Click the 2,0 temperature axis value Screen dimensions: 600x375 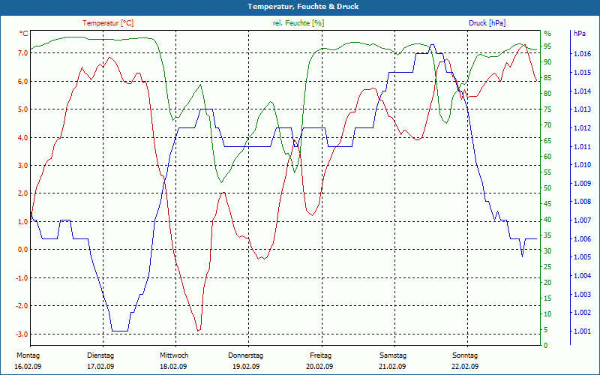(x=23, y=193)
